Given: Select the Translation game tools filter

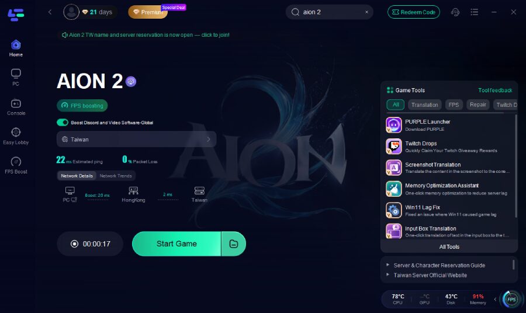Looking at the screenshot, I should point(425,105).
